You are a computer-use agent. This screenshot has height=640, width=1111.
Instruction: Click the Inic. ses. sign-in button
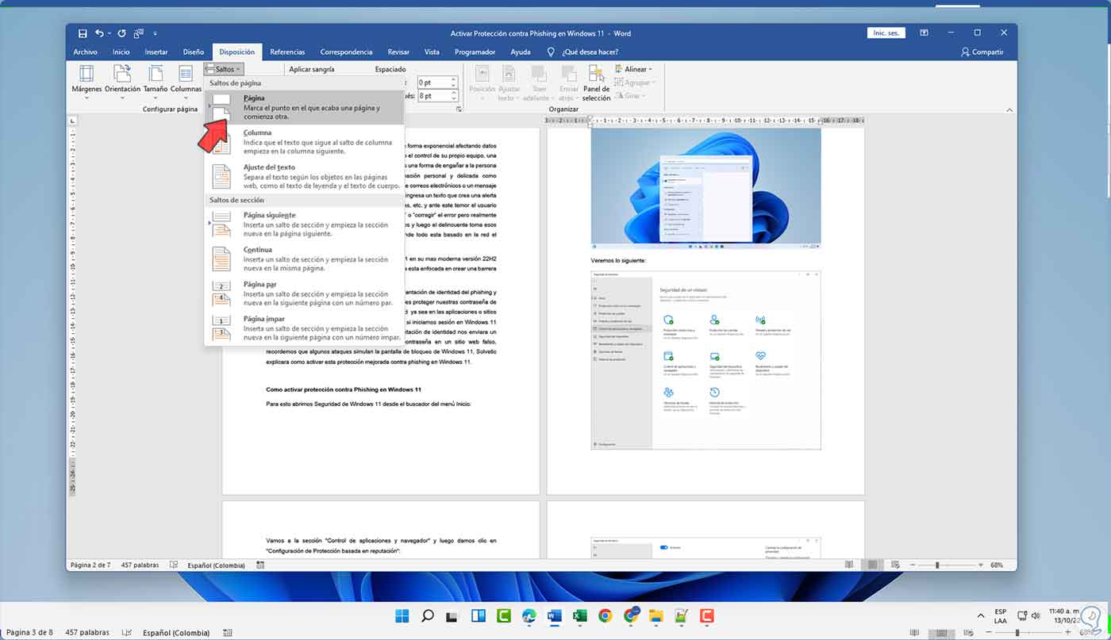tap(886, 33)
